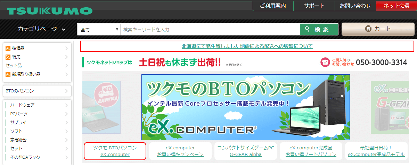Image resolution: width=417 pixels, height=165 pixels.
Task: Open the 特価品 category
Action: pyautogui.click(x=37, y=48)
